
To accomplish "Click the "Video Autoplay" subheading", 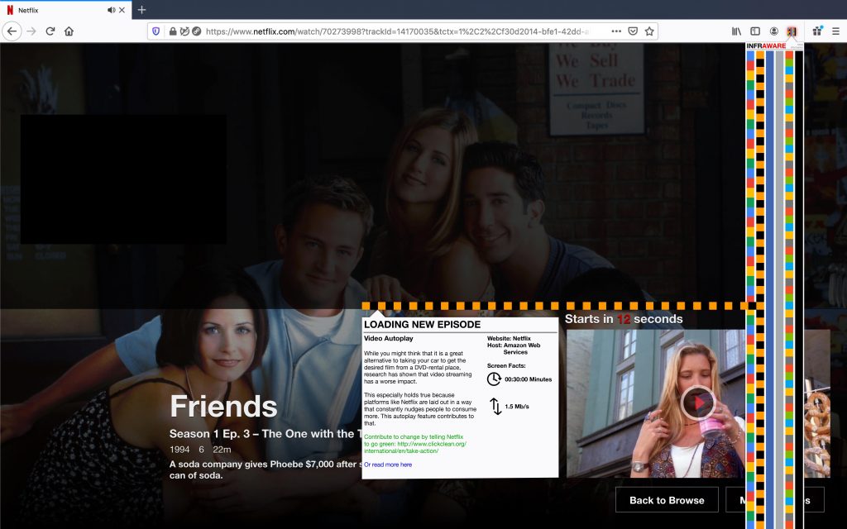I will pyautogui.click(x=389, y=338).
